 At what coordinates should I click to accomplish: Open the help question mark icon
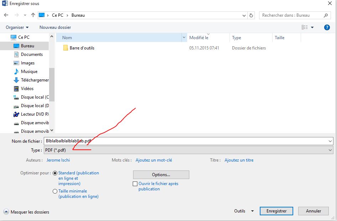327,27
